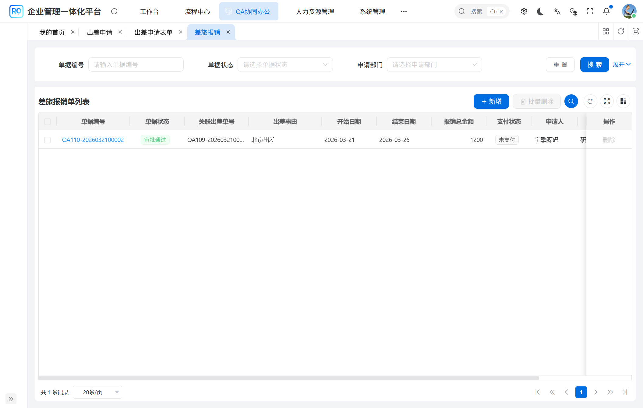
Task: Open document link OA110-2026032100002
Action: pos(93,140)
